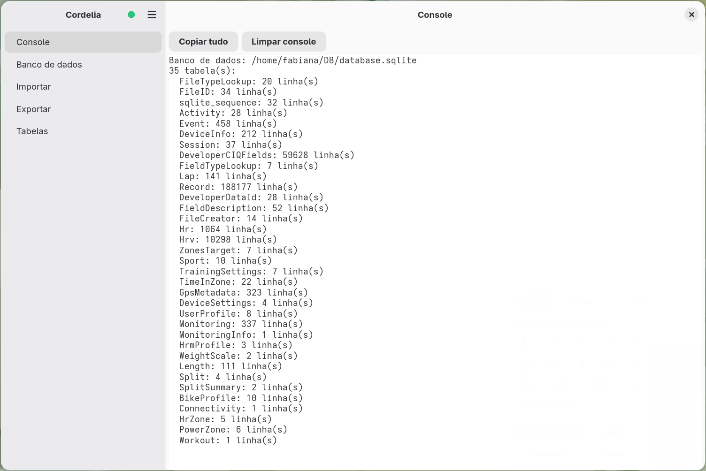706x471 pixels.
Task: Click 'Hrv: 10298 linha(s)' line
Action: click(228, 240)
